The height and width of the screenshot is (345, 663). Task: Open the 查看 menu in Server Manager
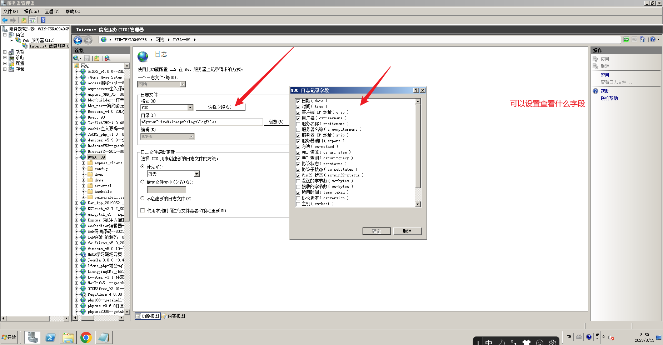click(x=51, y=11)
